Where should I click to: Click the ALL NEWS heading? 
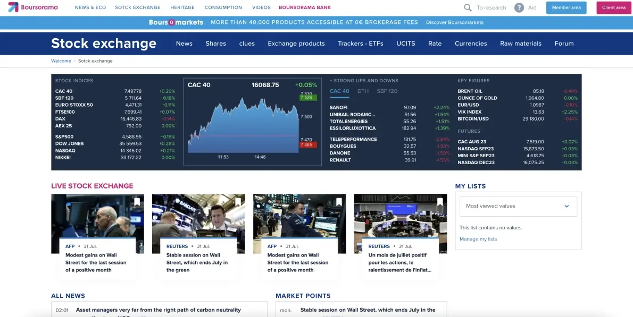click(68, 296)
